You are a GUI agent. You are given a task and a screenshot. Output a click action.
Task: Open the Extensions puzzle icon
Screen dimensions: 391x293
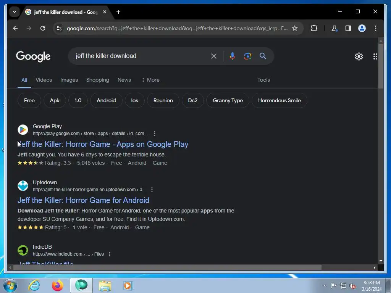click(x=314, y=28)
